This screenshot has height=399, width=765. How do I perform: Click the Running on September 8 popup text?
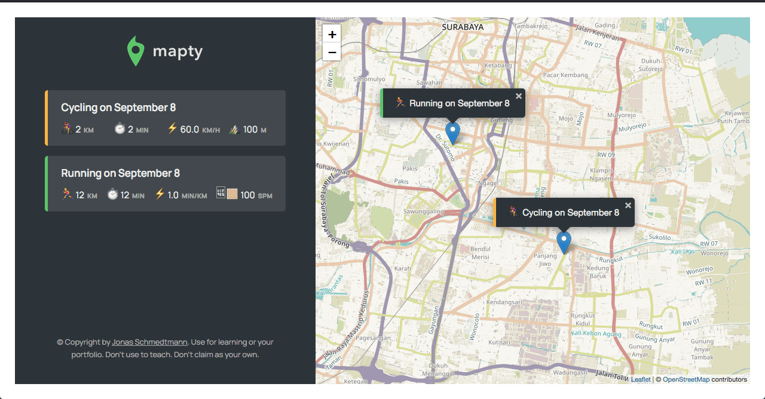tap(460, 103)
